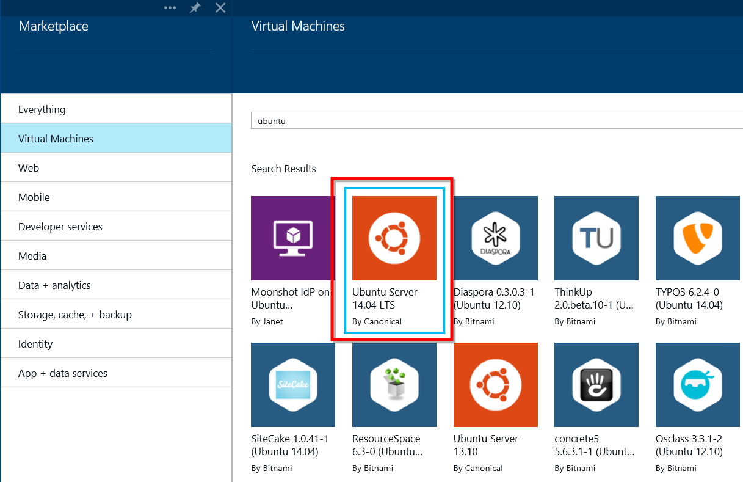Open the ellipsis options menu

(x=170, y=8)
